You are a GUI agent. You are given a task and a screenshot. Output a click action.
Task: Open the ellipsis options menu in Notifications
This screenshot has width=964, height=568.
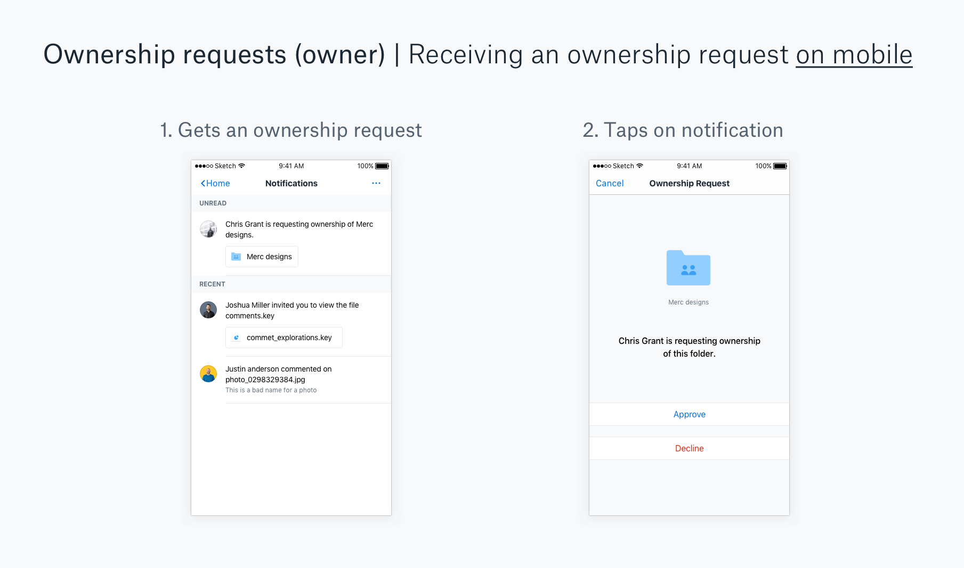click(x=376, y=183)
